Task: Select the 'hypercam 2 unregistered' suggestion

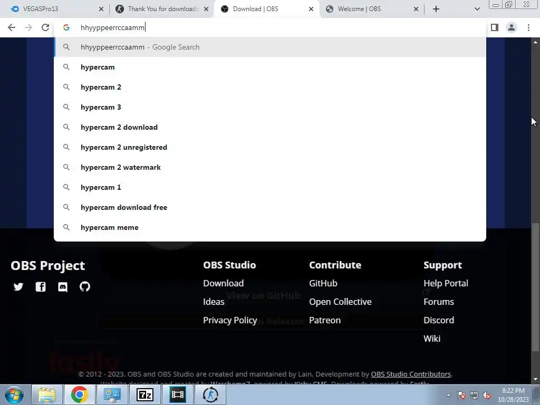Action: click(270, 147)
